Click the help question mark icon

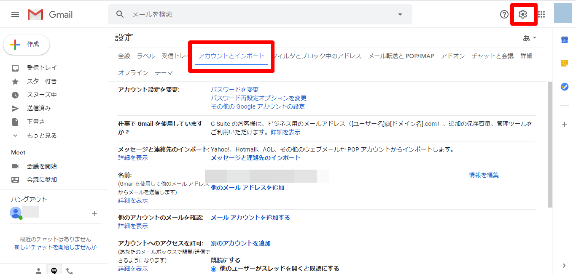(x=504, y=14)
